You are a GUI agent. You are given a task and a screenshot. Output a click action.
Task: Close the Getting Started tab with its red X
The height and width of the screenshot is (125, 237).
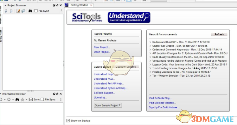pos(91,5)
